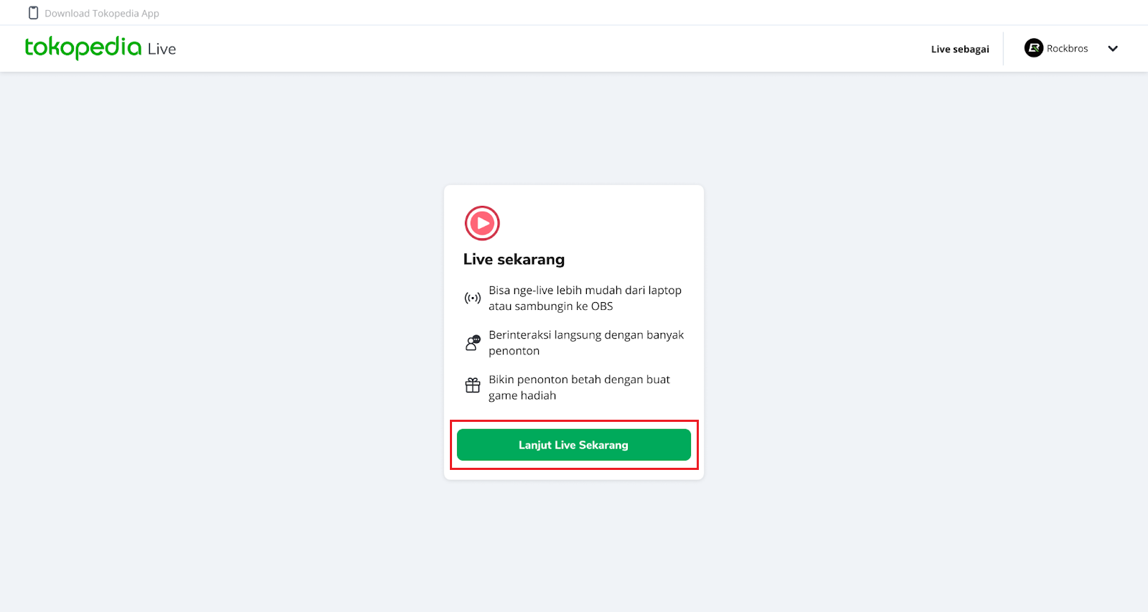
Task: Select the Rockbros account name
Action: click(1067, 49)
